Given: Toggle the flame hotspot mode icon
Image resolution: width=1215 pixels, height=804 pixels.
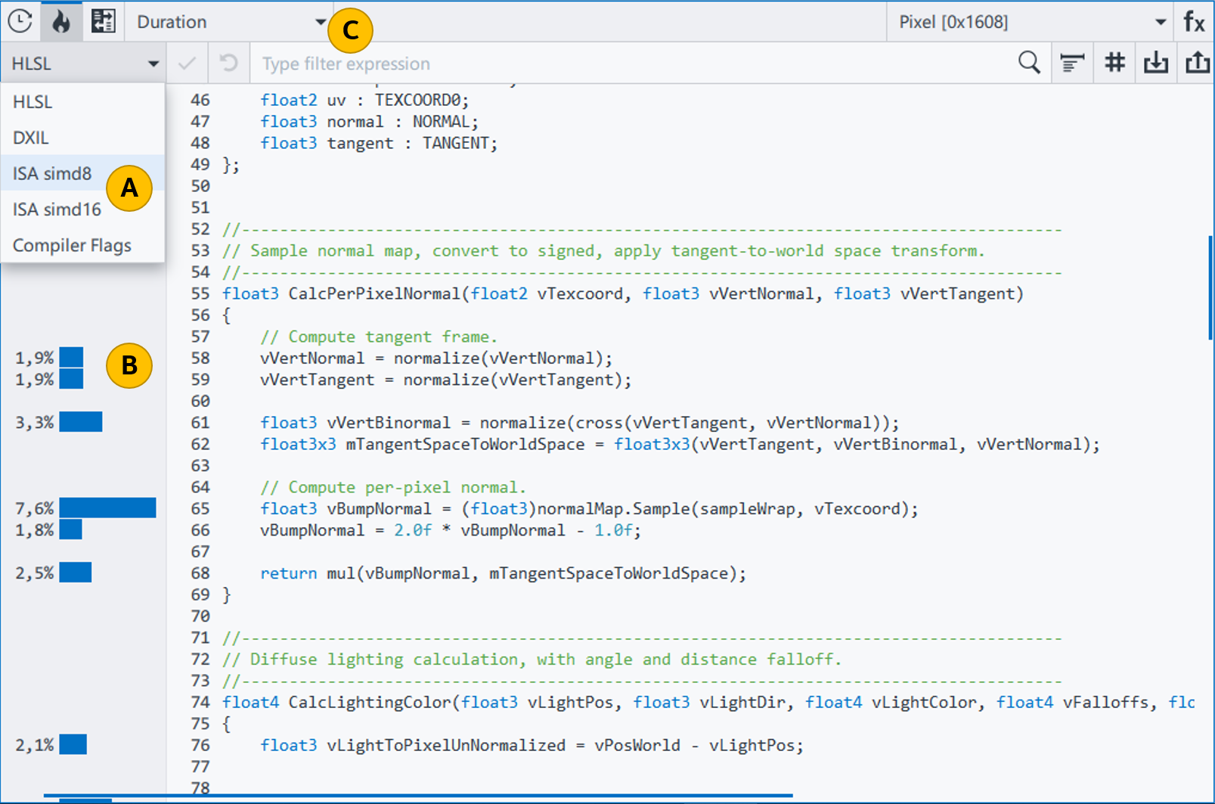Looking at the screenshot, I should click(61, 21).
